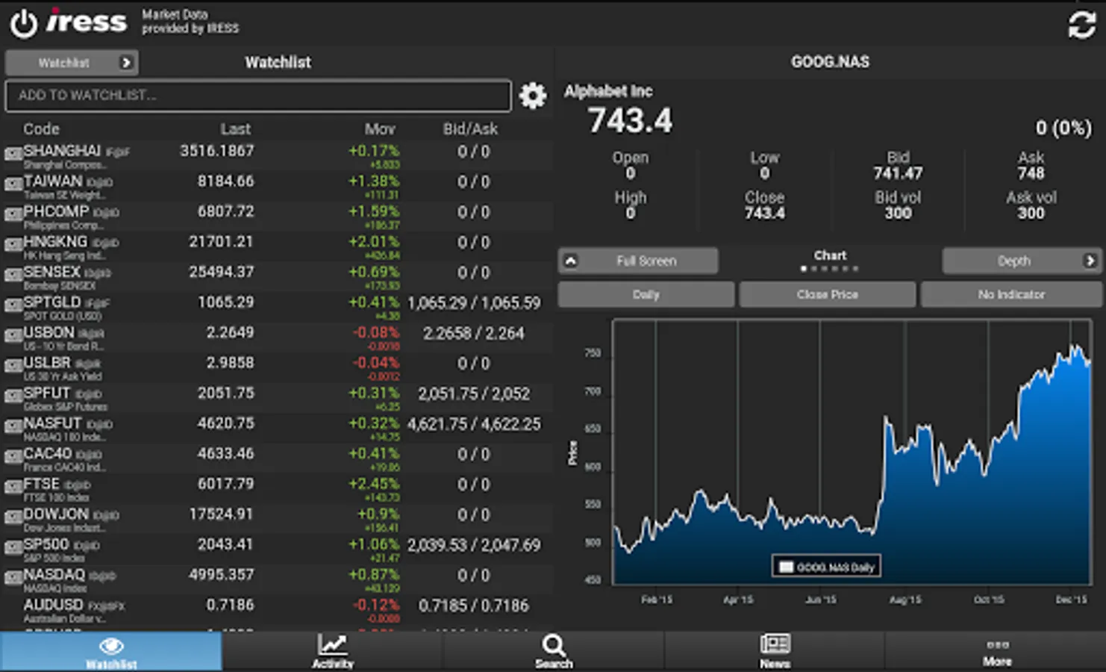The width and height of the screenshot is (1106, 672).
Task: Click the TAIWAN last price 8184.66
Action: pyautogui.click(x=225, y=181)
